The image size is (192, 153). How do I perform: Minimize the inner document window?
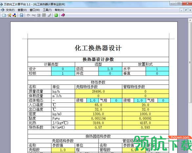click(181, 10)
